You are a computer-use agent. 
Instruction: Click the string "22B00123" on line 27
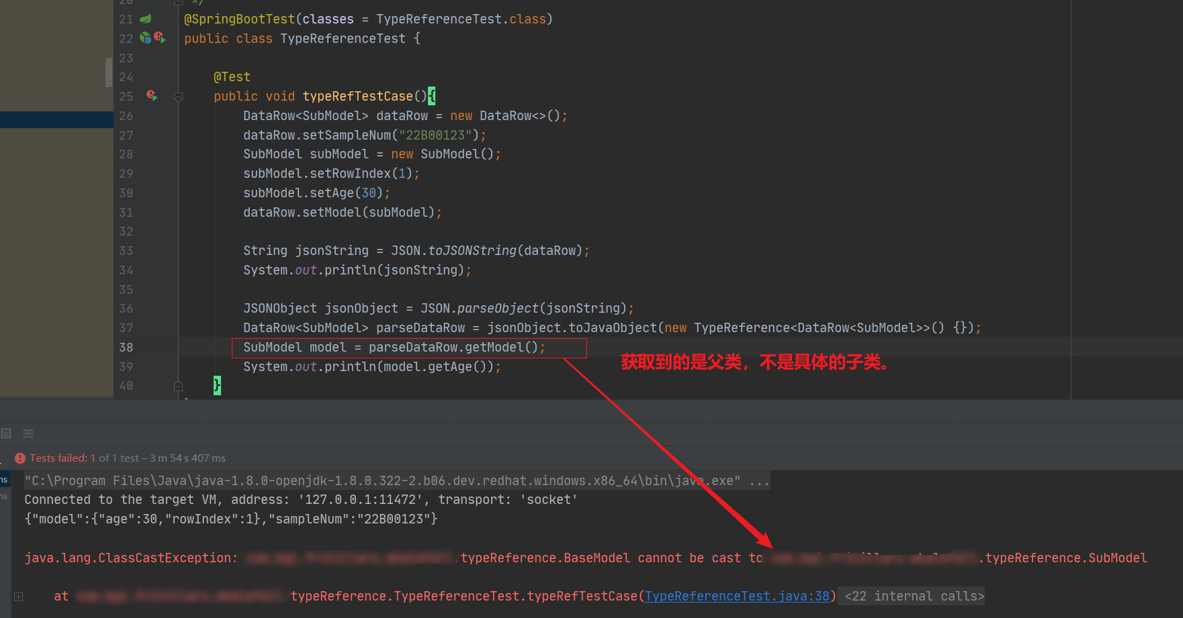click(x=435, y=136)
